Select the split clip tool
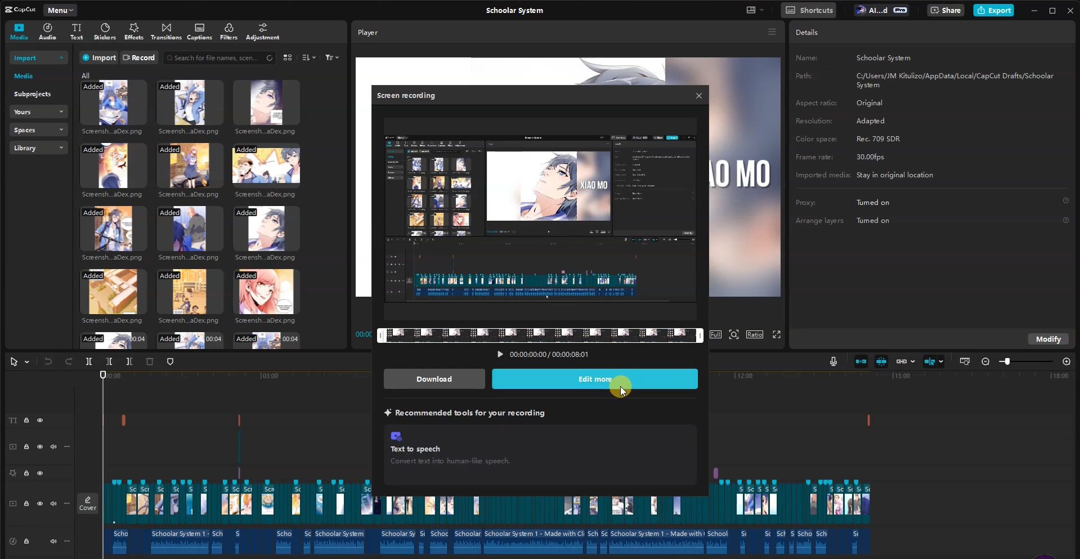 (88, 361)
